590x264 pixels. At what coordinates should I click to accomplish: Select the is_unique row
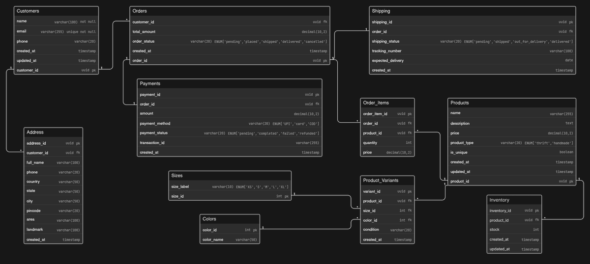pos(512,152)
